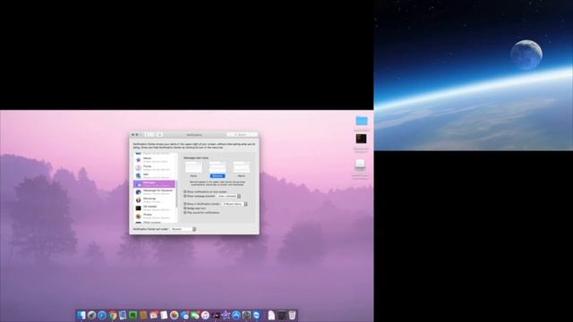The height and width of the screenshot is (322, 573).
Task: Open Trash in the Dock
Action: point(292,315)
